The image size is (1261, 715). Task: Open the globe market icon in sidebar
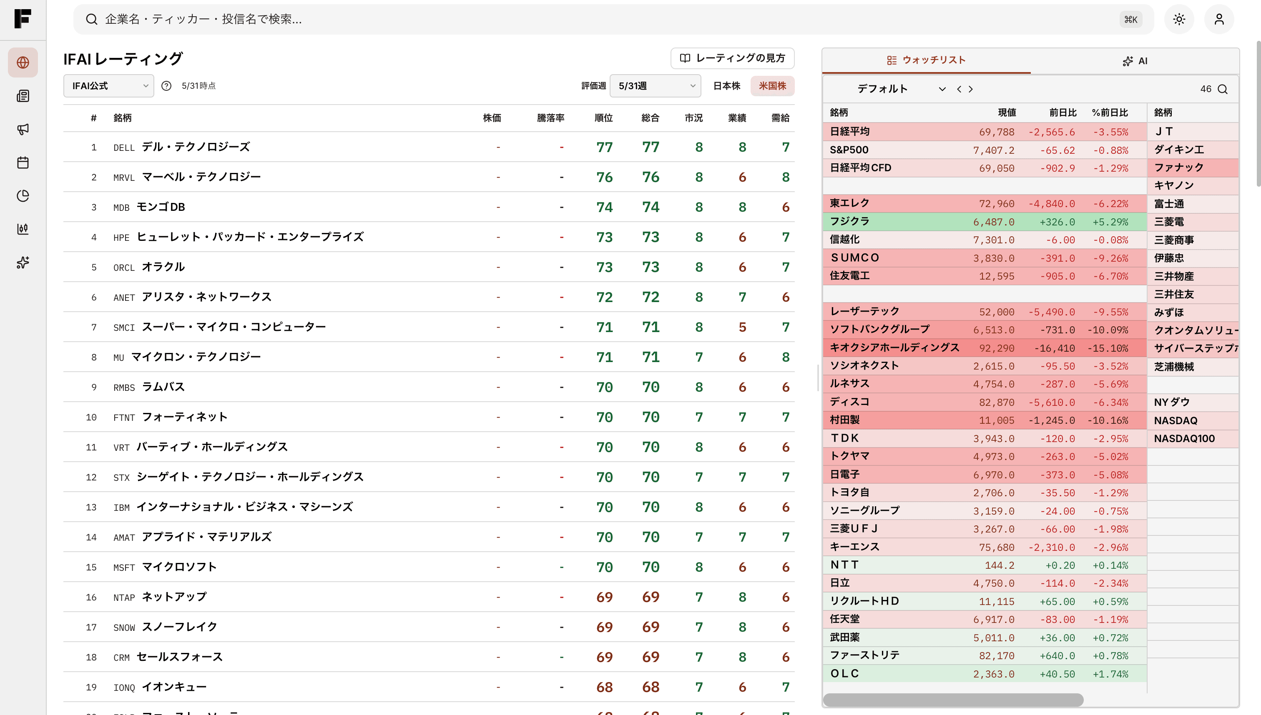tap(23, 62)
